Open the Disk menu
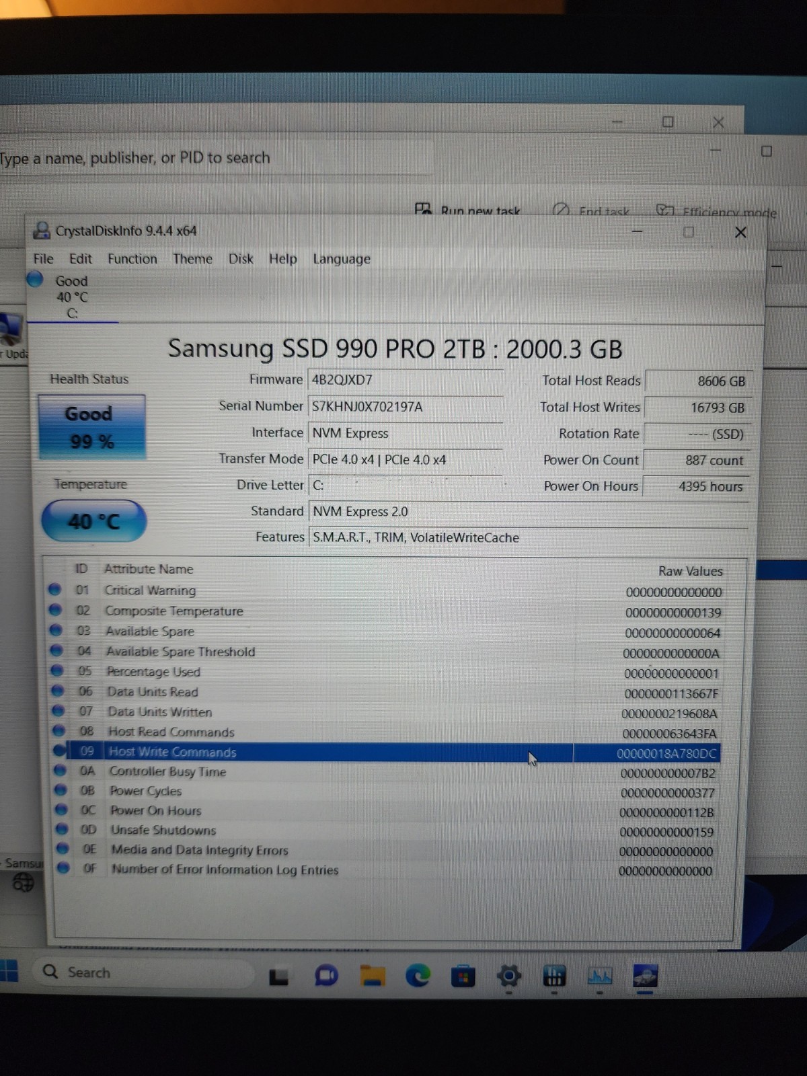This screenshot has height=1076, width=807. (x=241, y=259)
